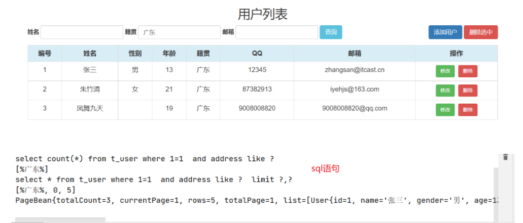The image size is (523, 223).
Task: Click the [%广东%] parameter line
Action: click(x=31, y=169)
